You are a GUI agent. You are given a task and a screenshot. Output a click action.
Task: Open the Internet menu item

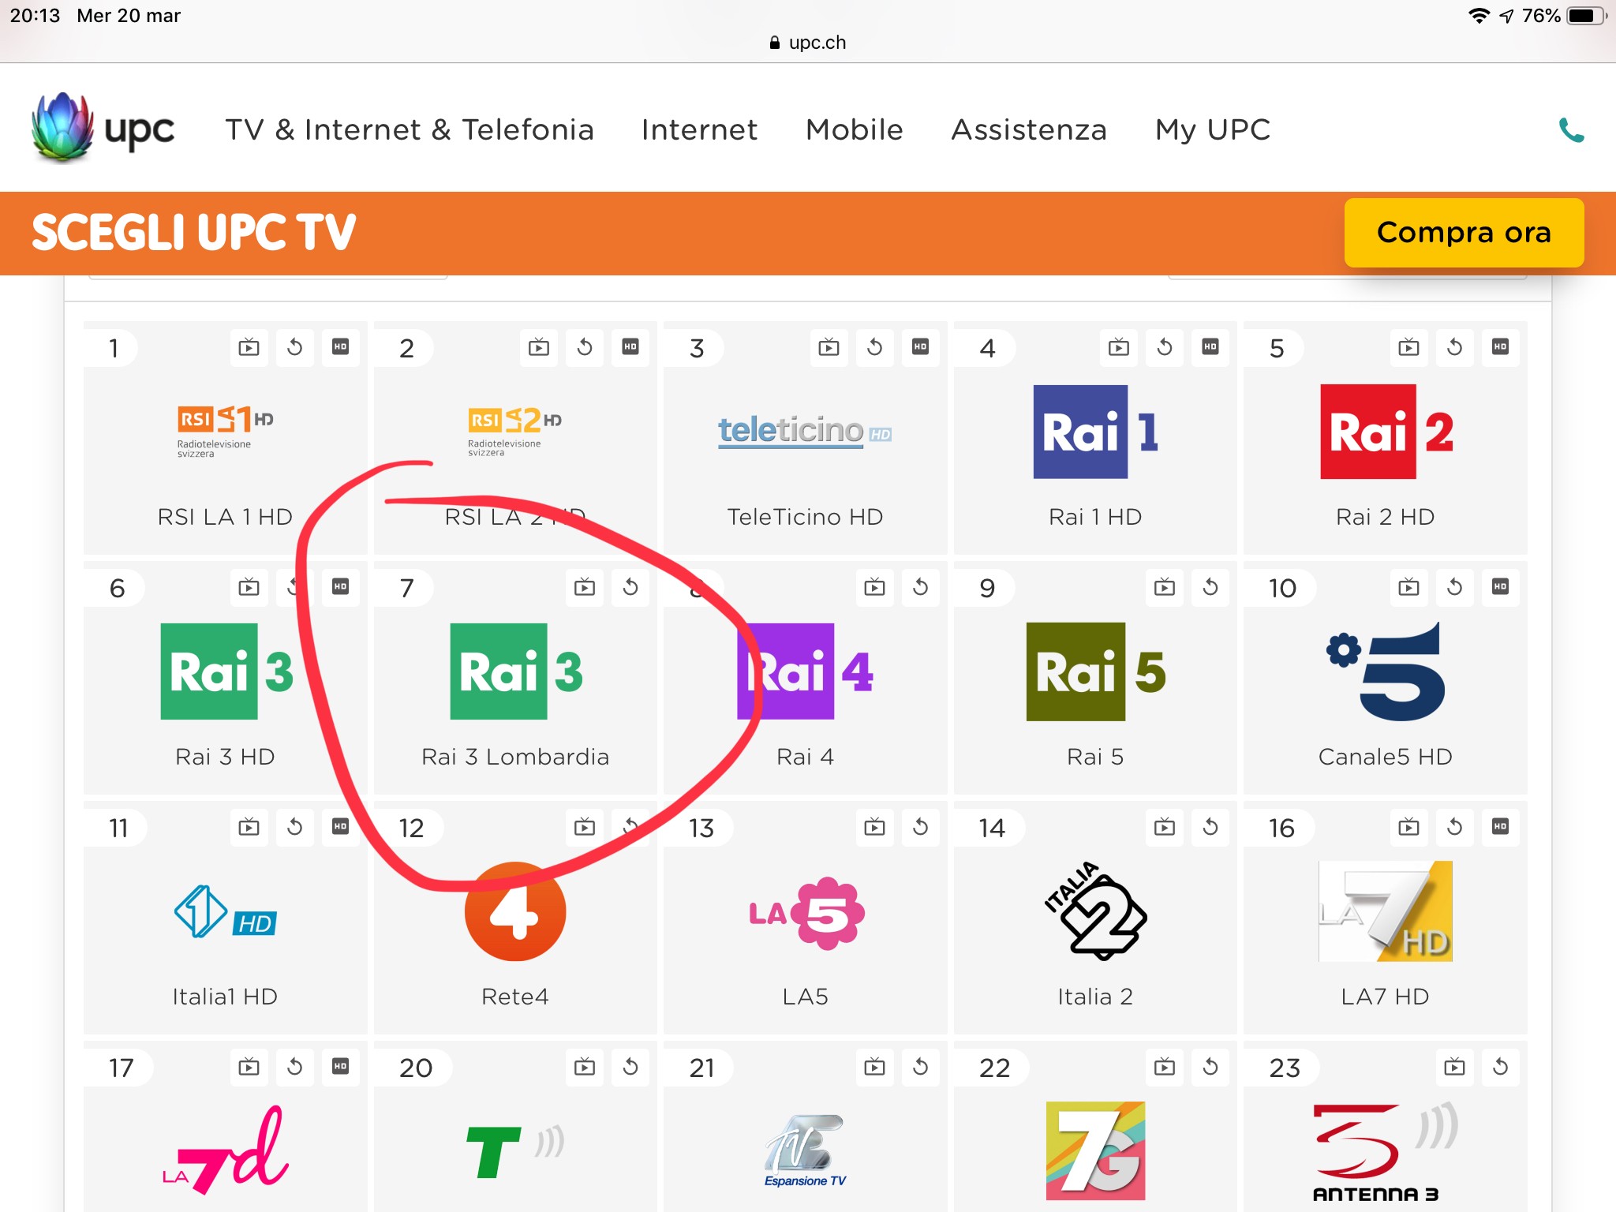point(699,130)
